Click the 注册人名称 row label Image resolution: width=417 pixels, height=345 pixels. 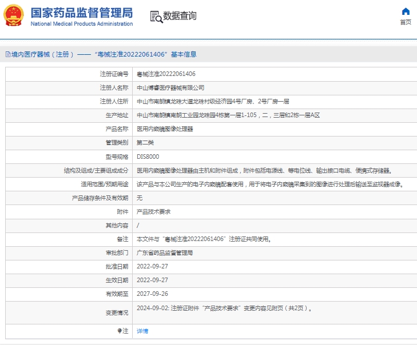pos(114,87)
